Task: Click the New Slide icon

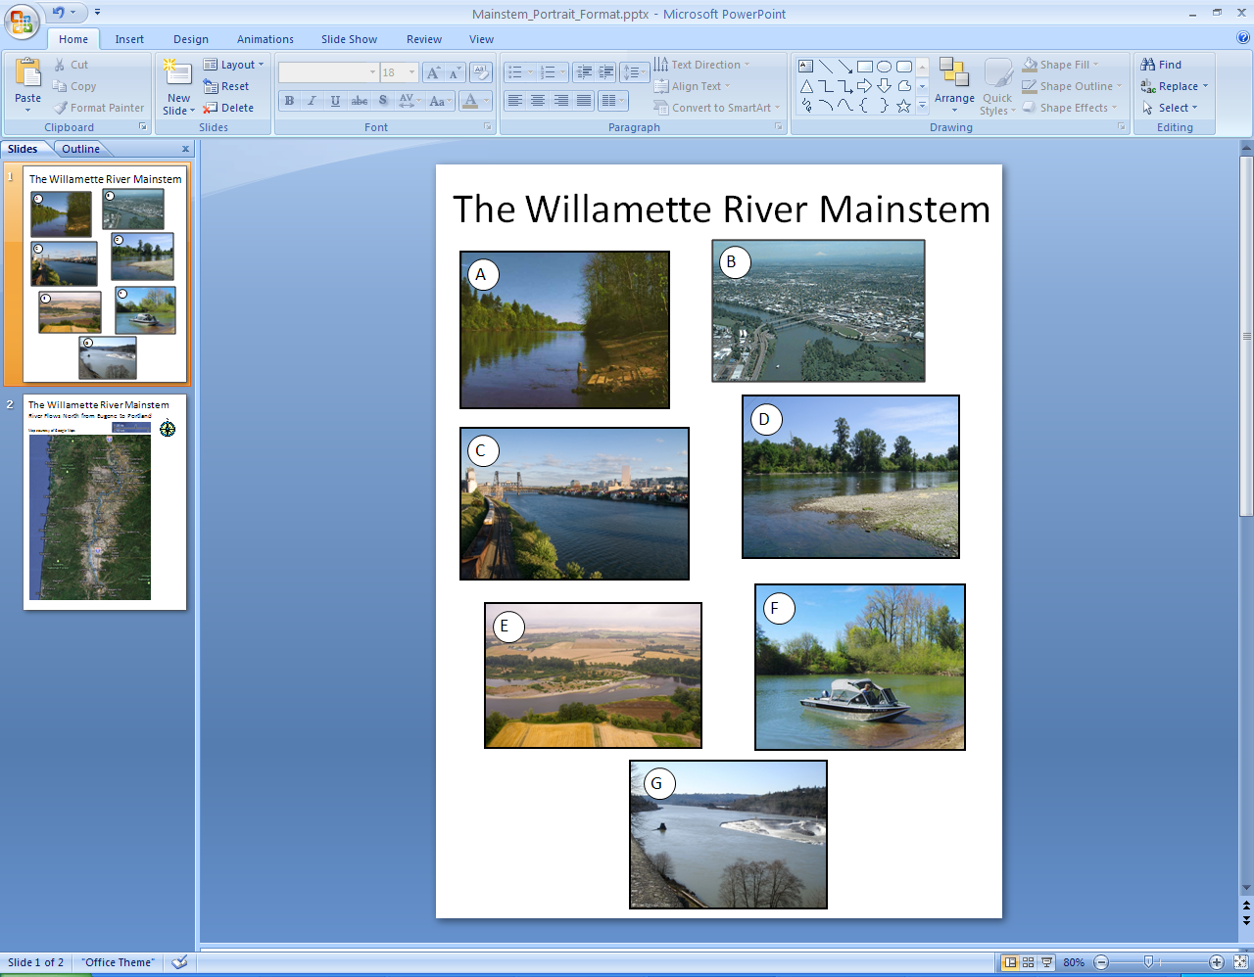Action: (177, 72)
